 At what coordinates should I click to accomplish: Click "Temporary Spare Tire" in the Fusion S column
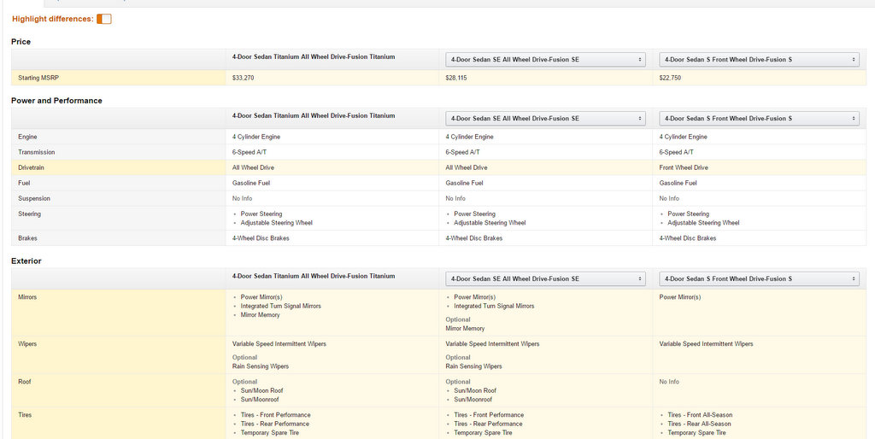[696, 433]
